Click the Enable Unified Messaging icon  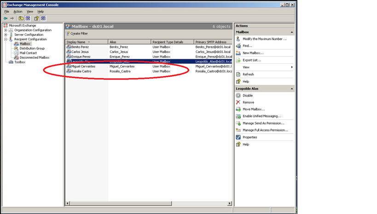pos(238,116)
